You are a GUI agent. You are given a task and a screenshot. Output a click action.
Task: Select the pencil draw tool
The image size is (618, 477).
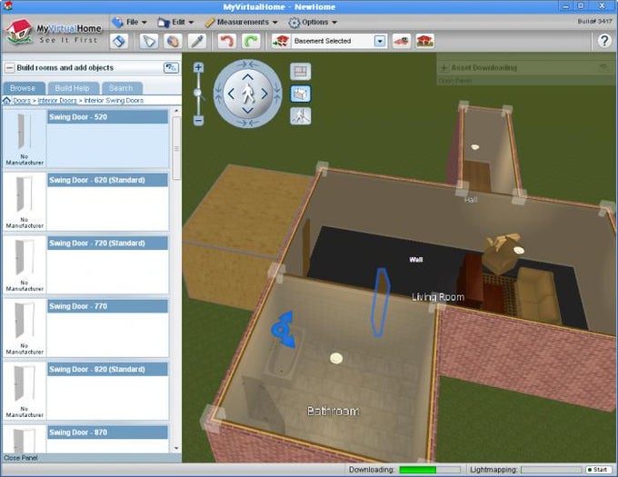click(197, 41)
